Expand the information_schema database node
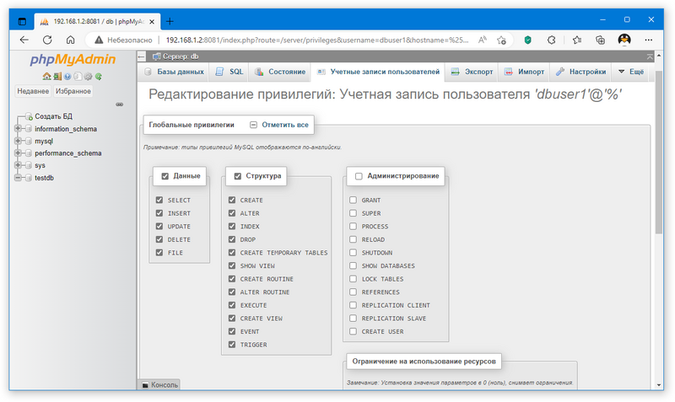This screenshot has width=675, height=402. click(x=18, y=129)
